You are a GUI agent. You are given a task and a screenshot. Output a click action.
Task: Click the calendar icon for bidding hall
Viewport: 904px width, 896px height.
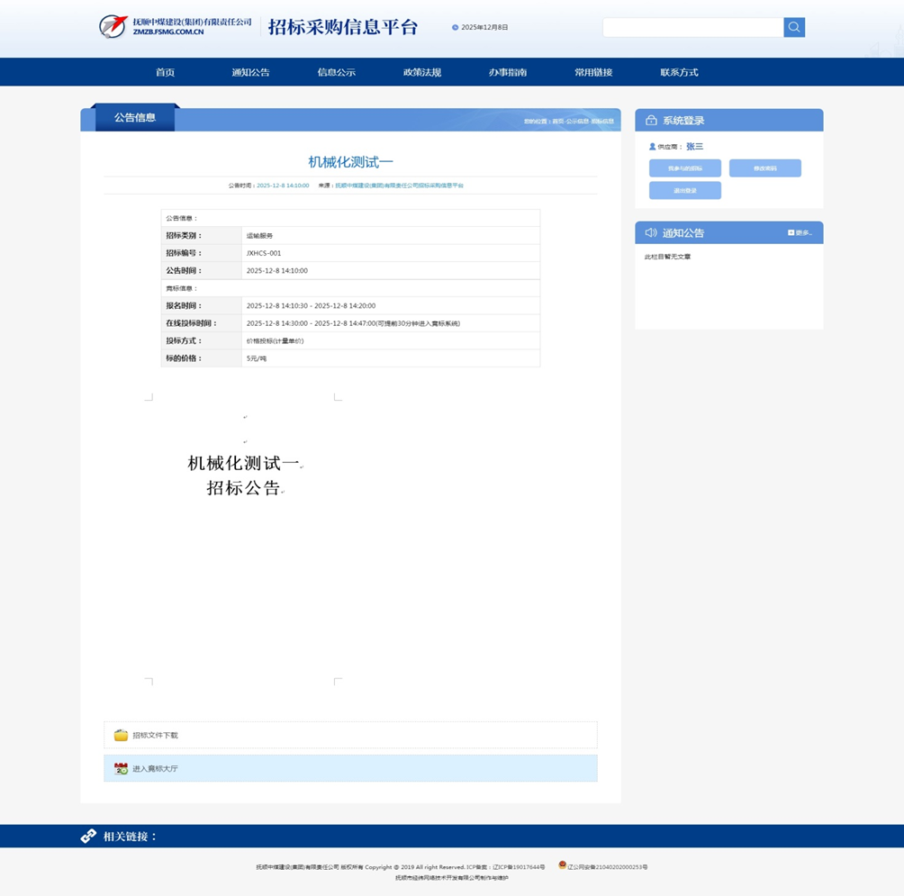(121, 768)
